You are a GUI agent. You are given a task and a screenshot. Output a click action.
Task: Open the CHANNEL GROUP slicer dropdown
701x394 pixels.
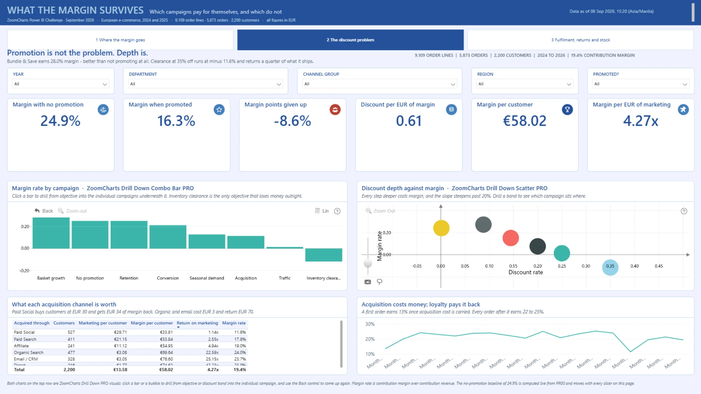point(380,84)
